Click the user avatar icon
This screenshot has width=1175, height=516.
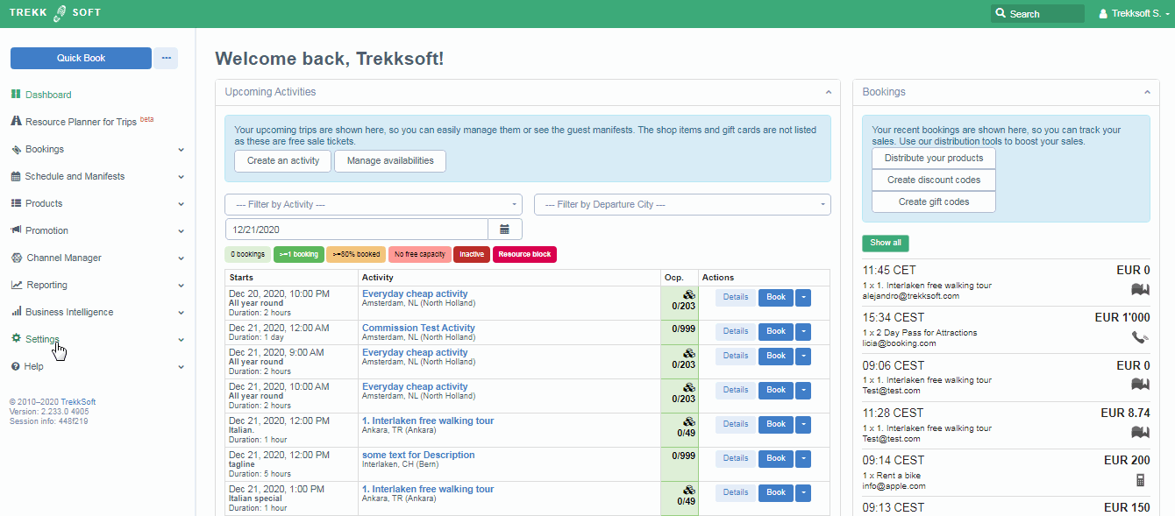1103,14
